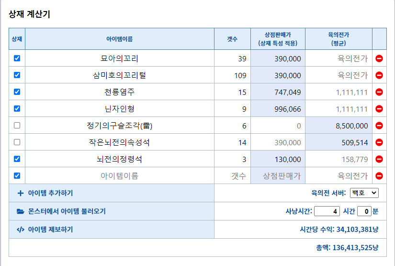395x266 pixels.
Task: Click the 사냥시간 minutes input field
Action: 364,211
